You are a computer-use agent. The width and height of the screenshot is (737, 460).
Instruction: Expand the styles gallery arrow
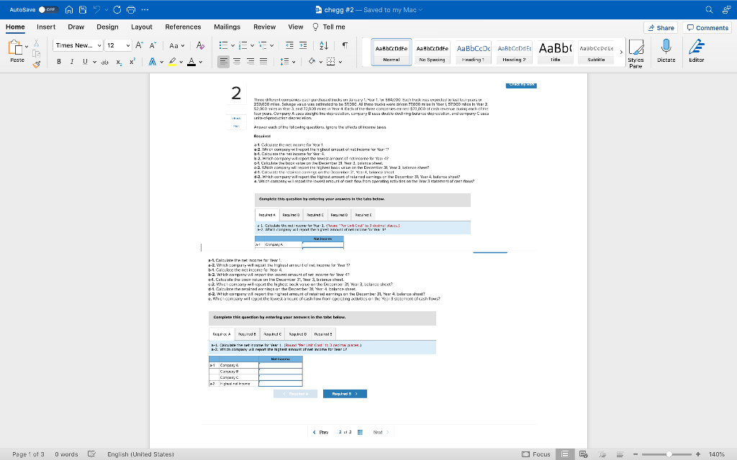[621, 52]
